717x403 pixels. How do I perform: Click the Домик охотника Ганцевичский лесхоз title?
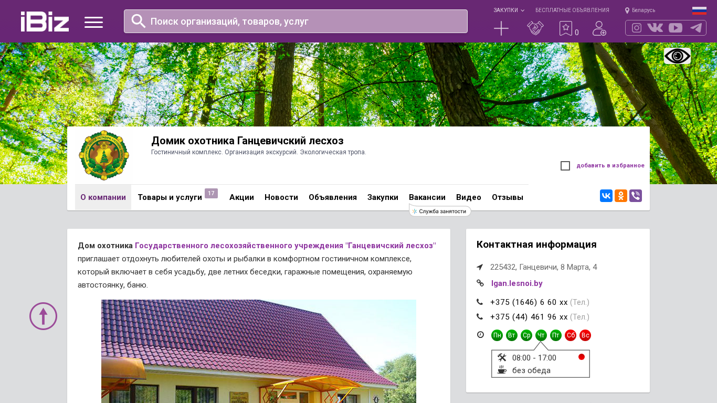[247, 141]
